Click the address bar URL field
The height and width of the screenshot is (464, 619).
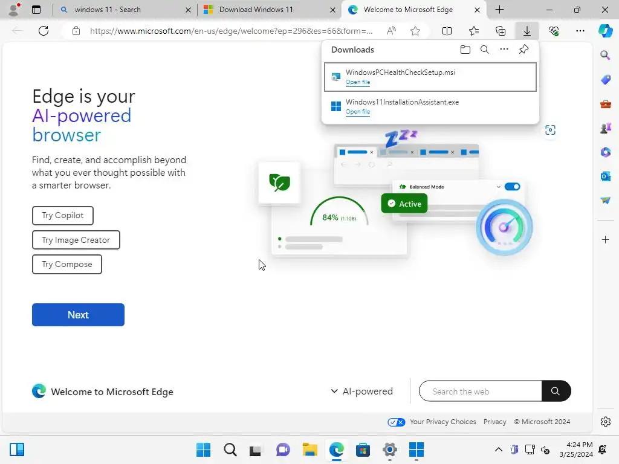point(231,31)
